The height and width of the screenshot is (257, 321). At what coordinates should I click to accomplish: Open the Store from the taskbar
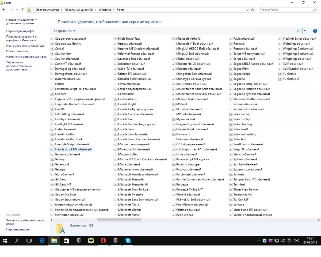pyautogui.click(x=66, y=241)
